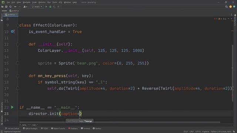Run the program with green play icon
The width and height of the screenshot is (237, 133).
click(x=46, y=7)
